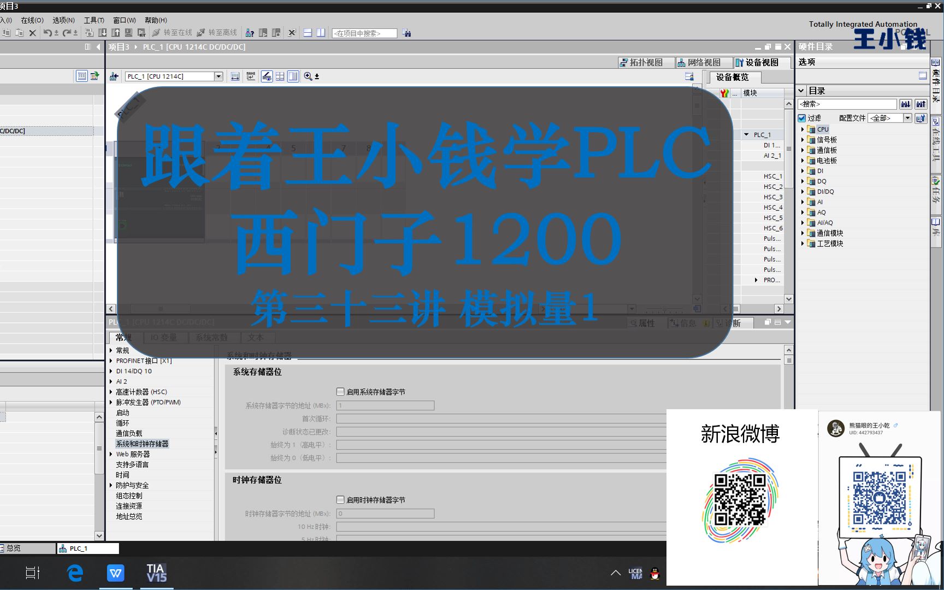Screen dimensions: 944x590
Task: Click 转至在线 go online button
Action: [172, 33]
